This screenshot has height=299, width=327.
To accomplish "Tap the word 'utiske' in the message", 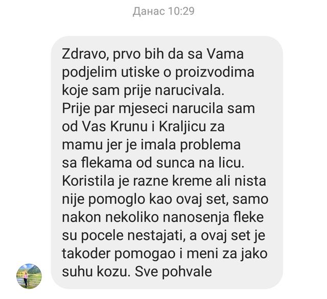I will tap(141, 72).
